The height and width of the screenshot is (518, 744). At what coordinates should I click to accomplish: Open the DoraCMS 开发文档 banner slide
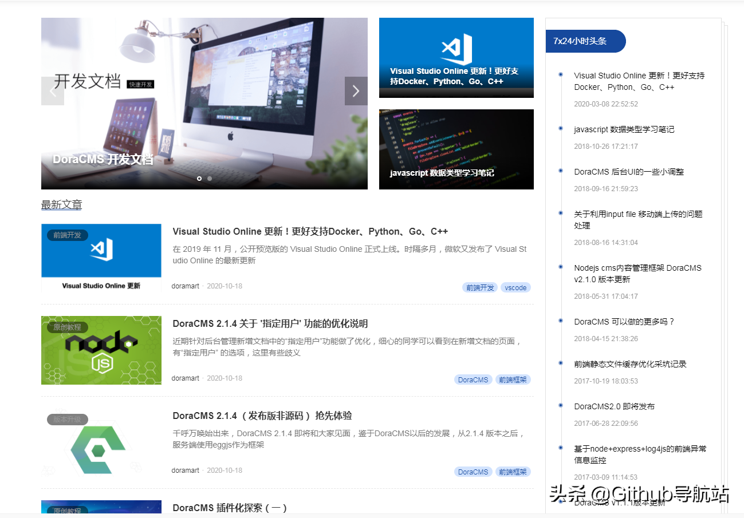point(204,104)
